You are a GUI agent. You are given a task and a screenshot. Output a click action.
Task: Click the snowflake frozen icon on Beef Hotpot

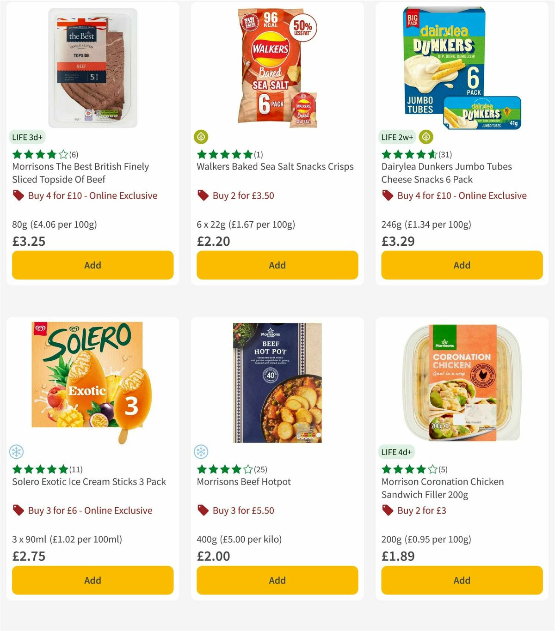(x=202, y=451)
